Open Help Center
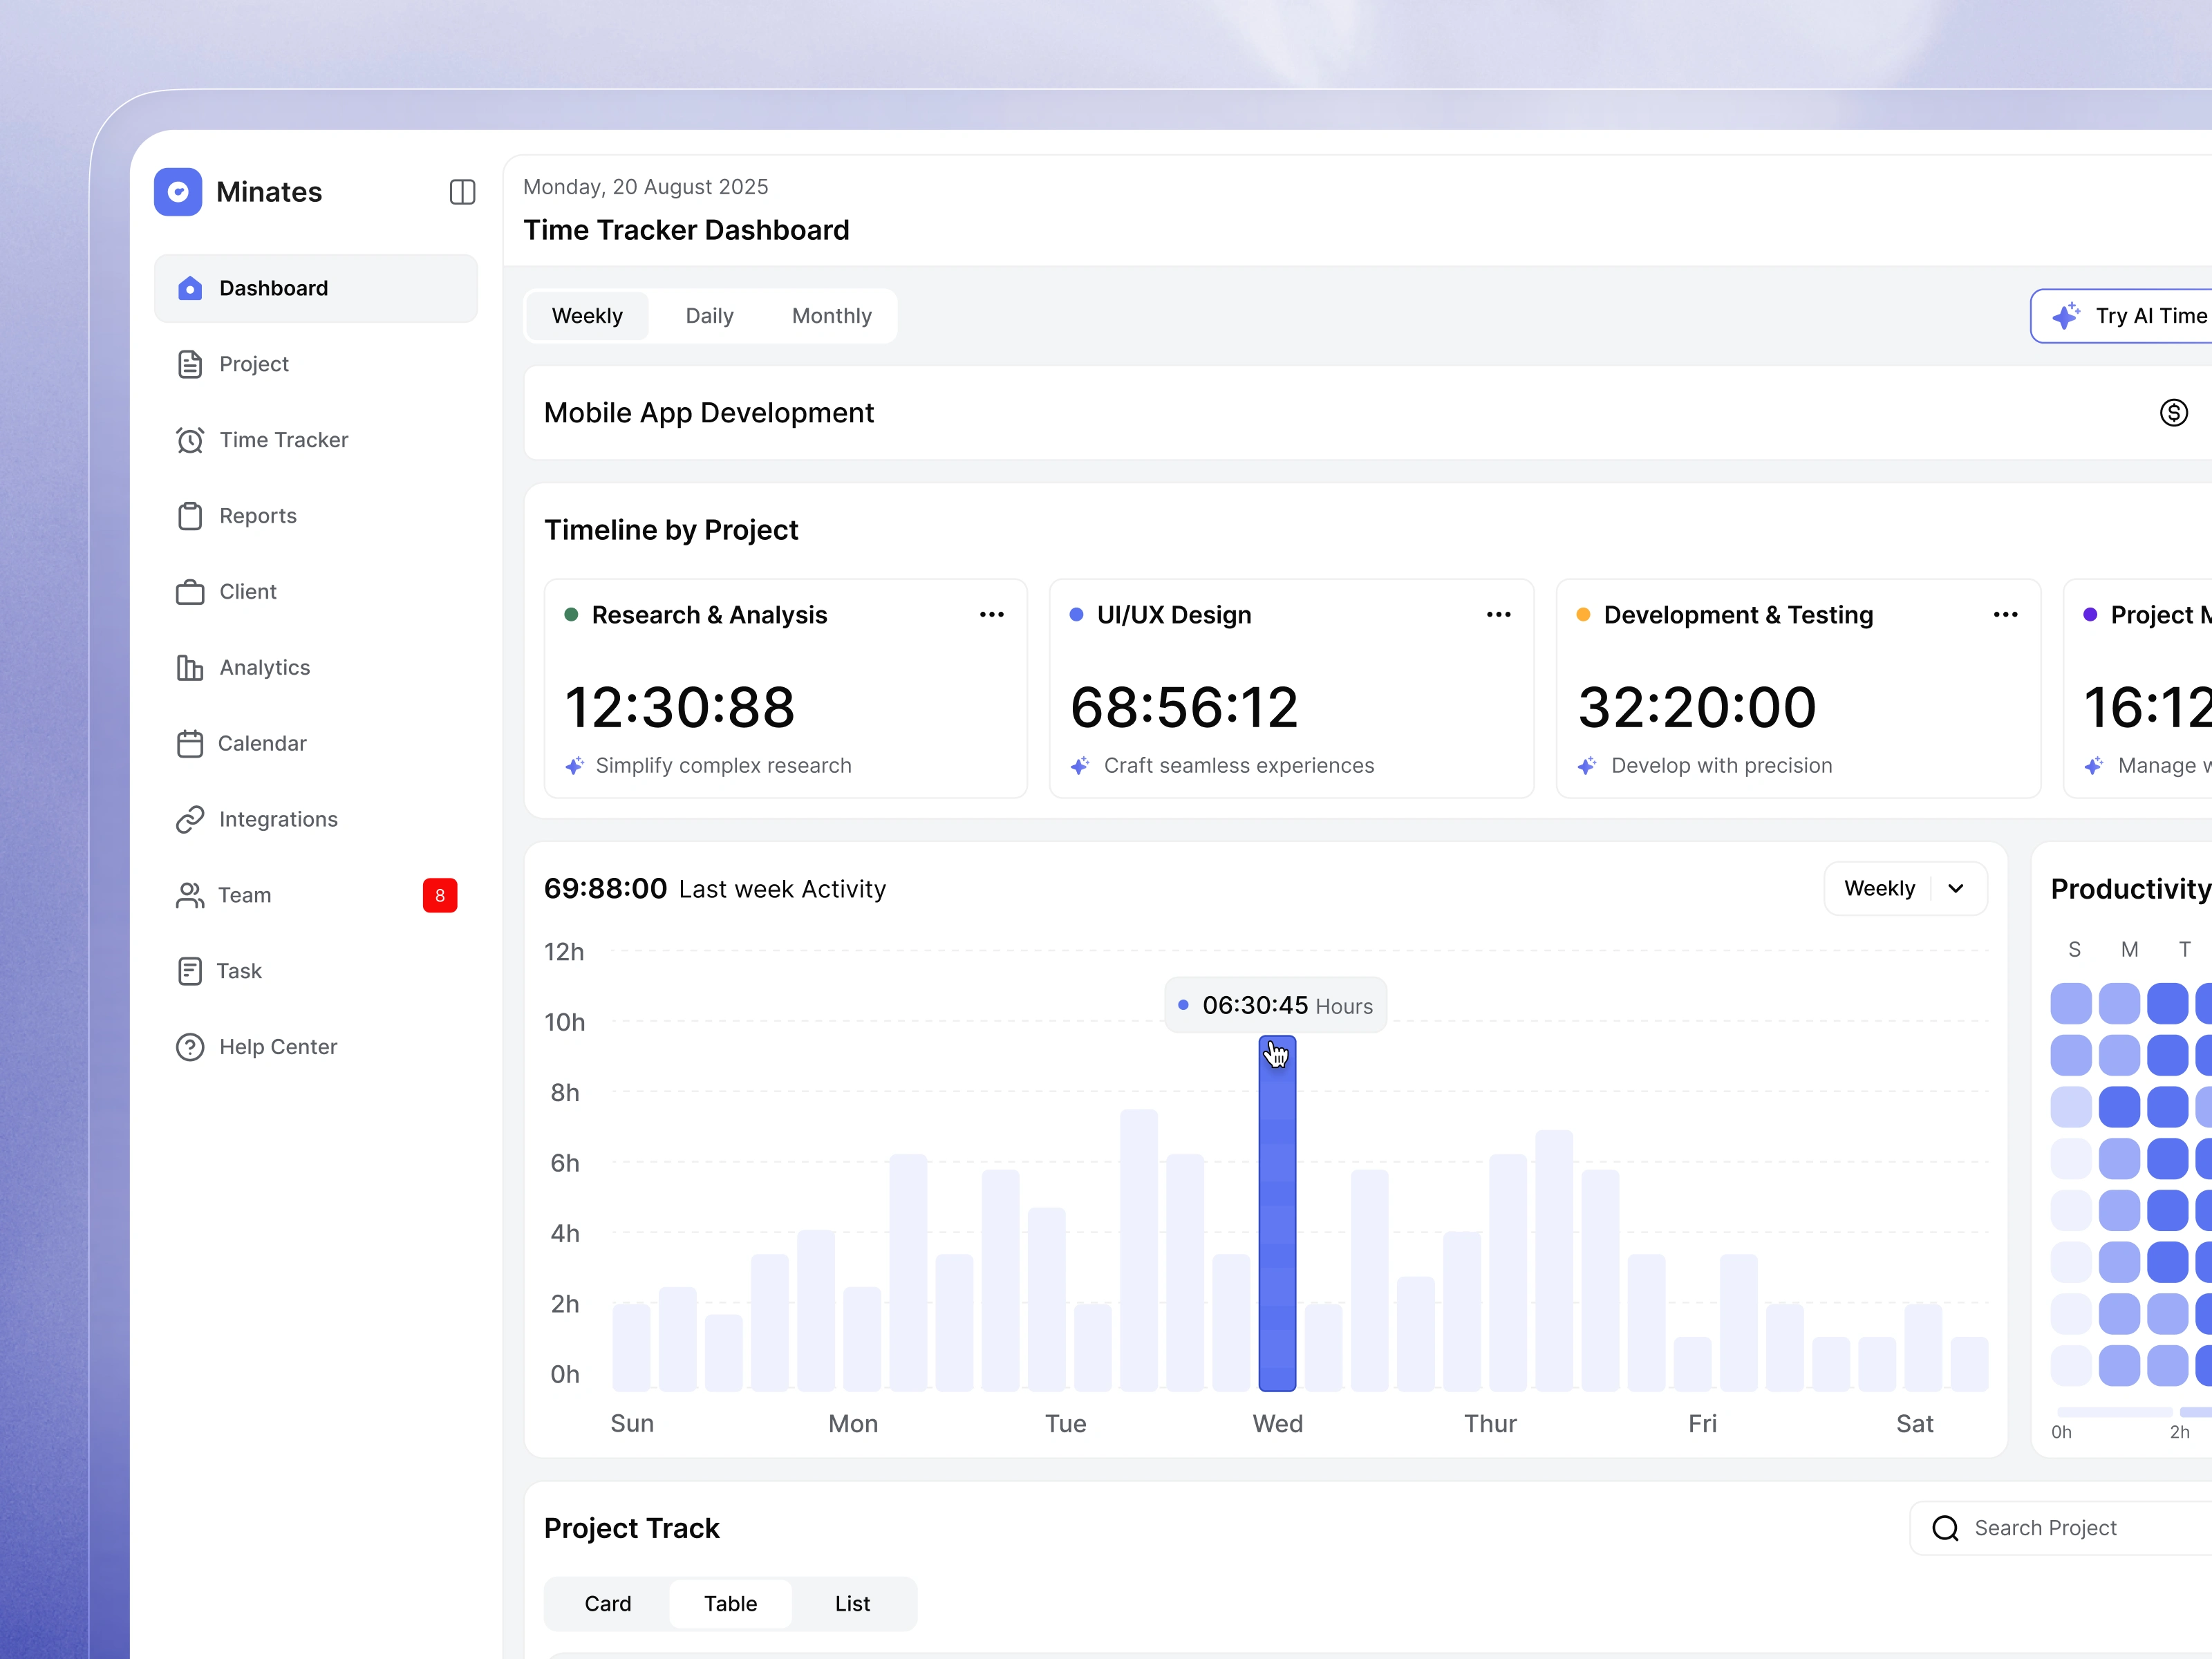This screenshot has height=1659, width=2212. click(x=277, y=1047)
